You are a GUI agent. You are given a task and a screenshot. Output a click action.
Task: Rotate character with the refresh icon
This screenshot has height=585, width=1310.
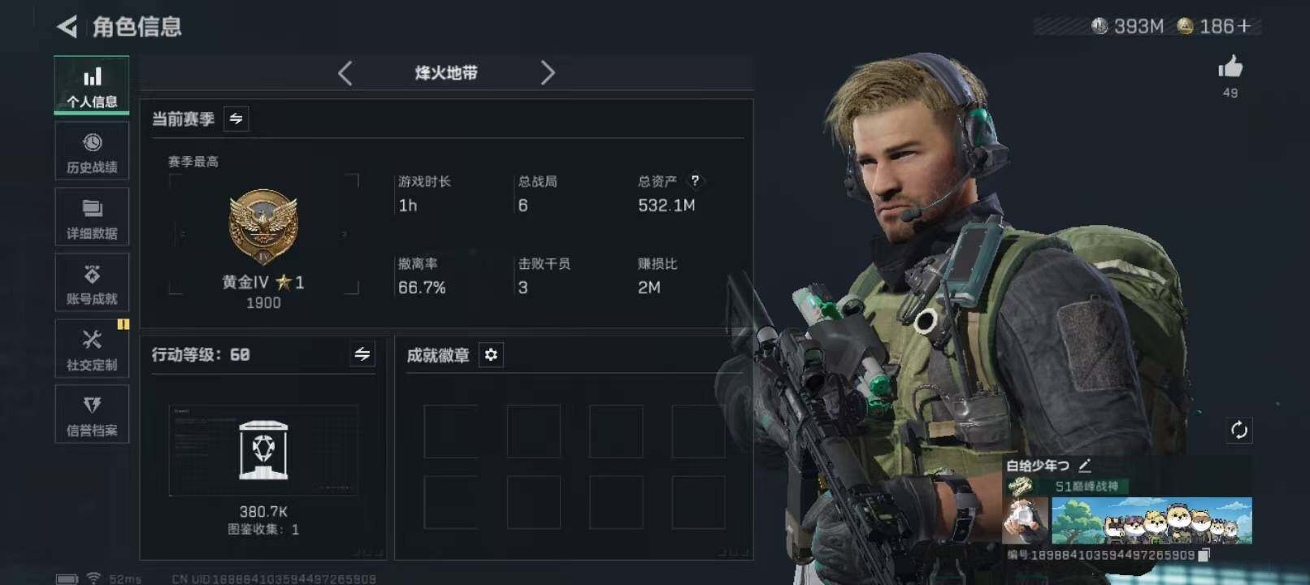click(x=1238, y=430)
